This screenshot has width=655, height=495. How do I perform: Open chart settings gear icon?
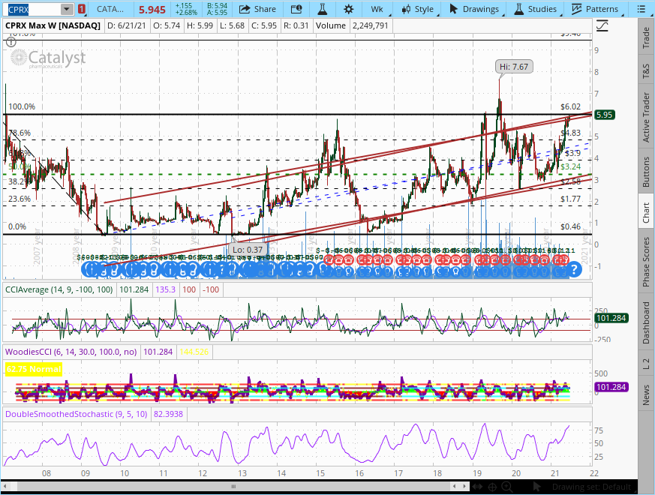point(348,9)
